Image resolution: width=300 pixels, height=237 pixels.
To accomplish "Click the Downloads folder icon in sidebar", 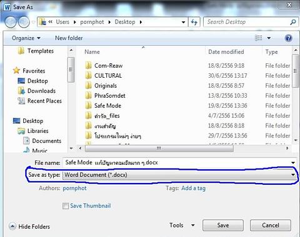I will 21,91.
